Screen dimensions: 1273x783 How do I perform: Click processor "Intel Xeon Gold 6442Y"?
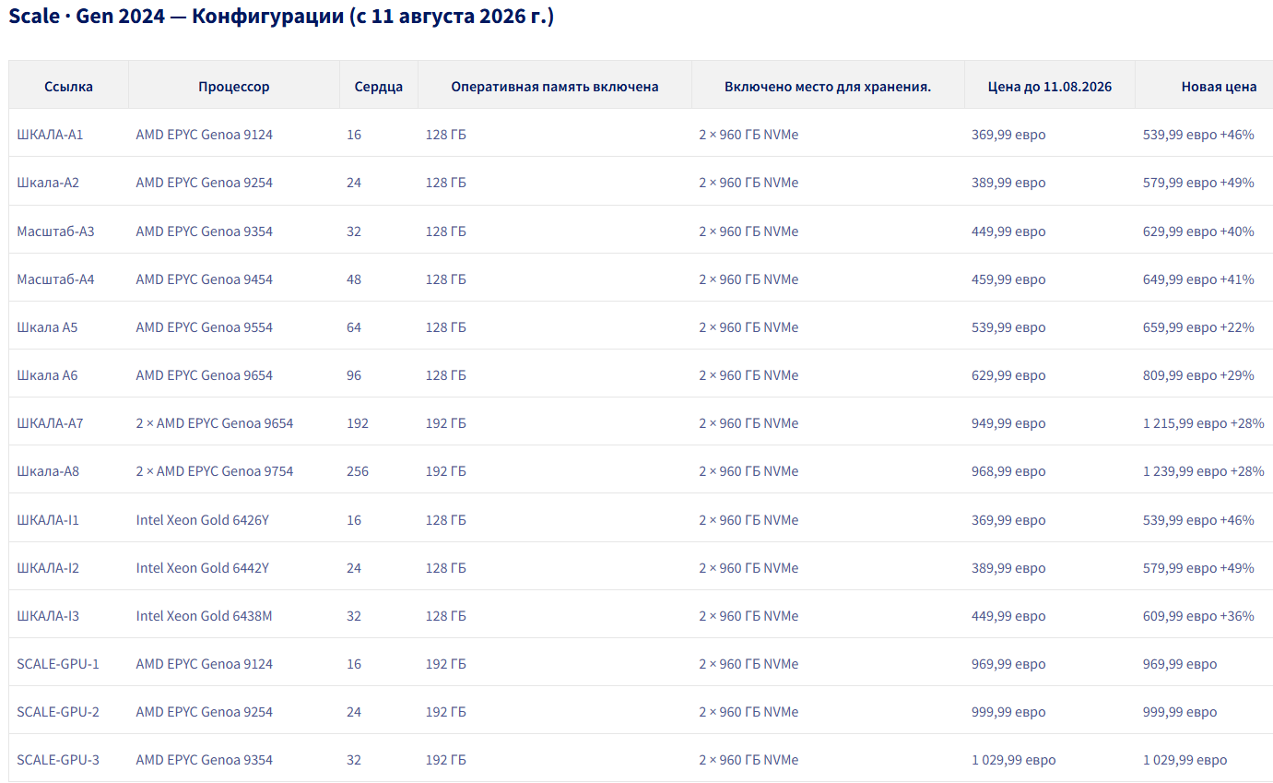pos(203,568)
